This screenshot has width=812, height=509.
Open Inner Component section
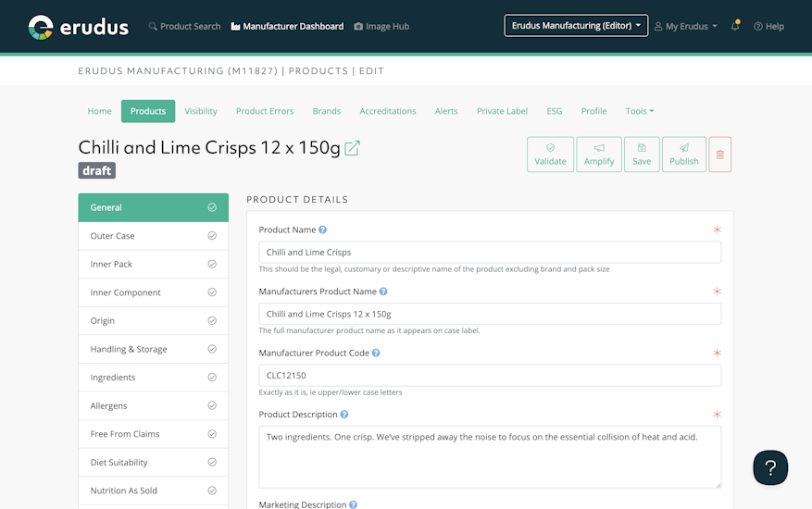tap(154, 292)
